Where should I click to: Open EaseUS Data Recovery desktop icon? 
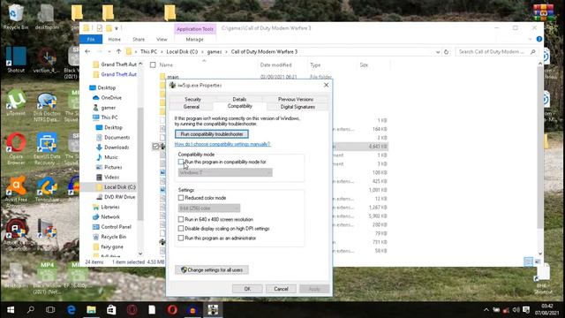(47, 148)
